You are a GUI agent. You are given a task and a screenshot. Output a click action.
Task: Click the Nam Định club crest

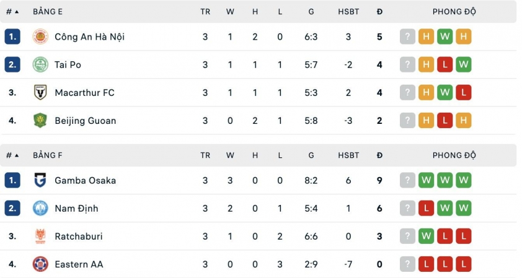40,209
